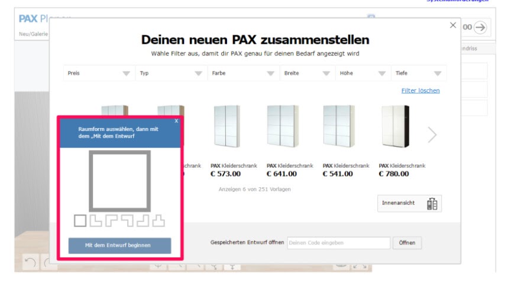Click the '€ 541.00' price text
This screenshot has height=287, width=511.
(x=338, y=174)
